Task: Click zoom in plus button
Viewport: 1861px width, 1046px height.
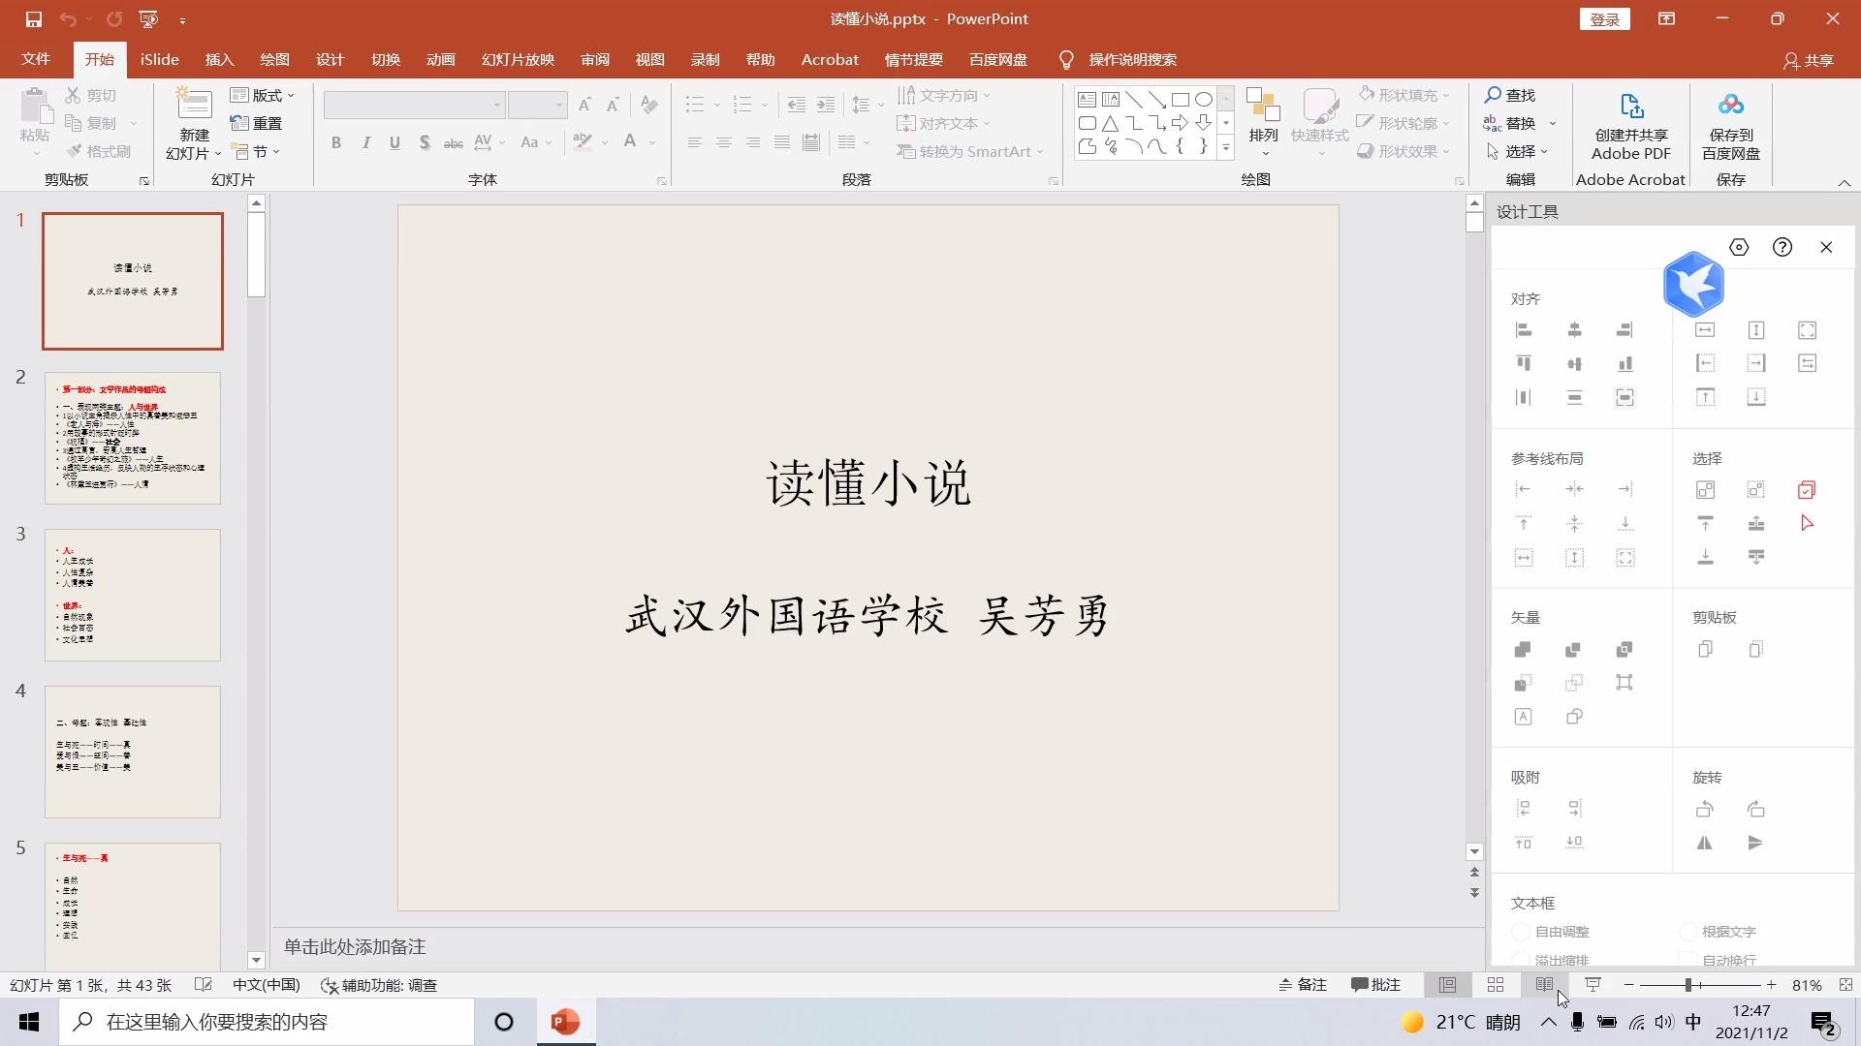Action: [x=1771, y=985]
